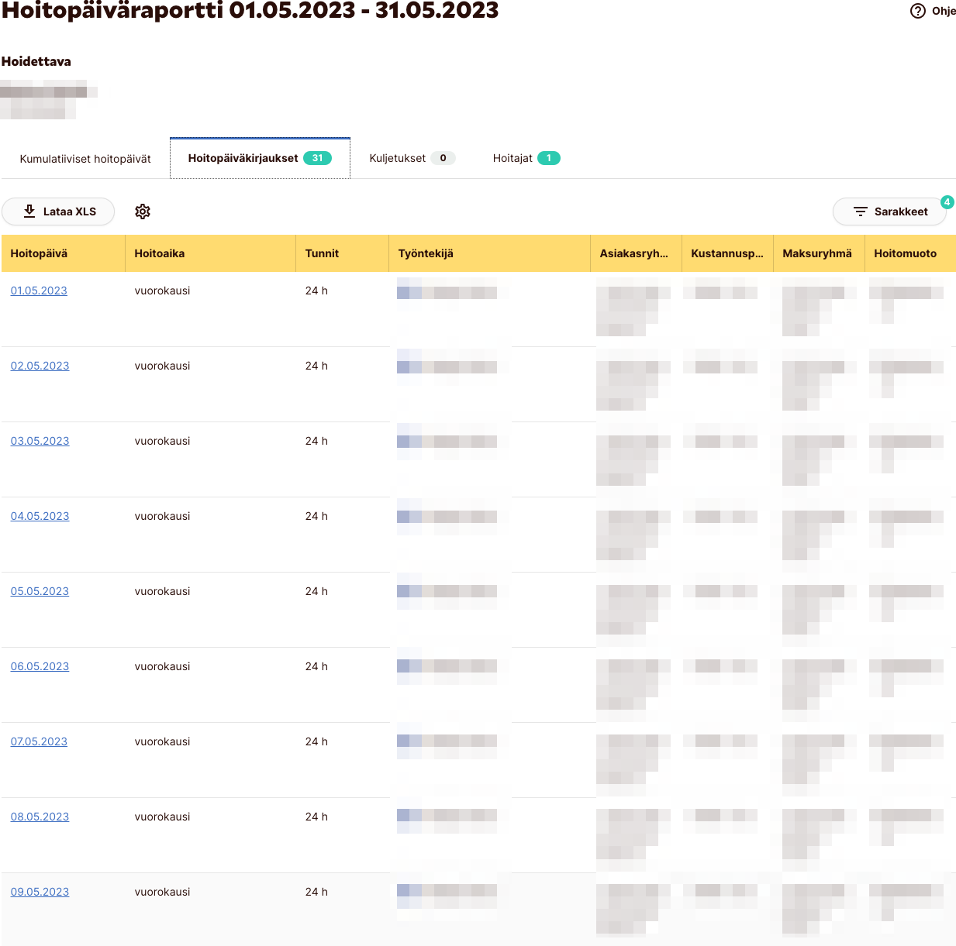Click vuorokausi in the 05.05.2023 row

click(162, 591)
